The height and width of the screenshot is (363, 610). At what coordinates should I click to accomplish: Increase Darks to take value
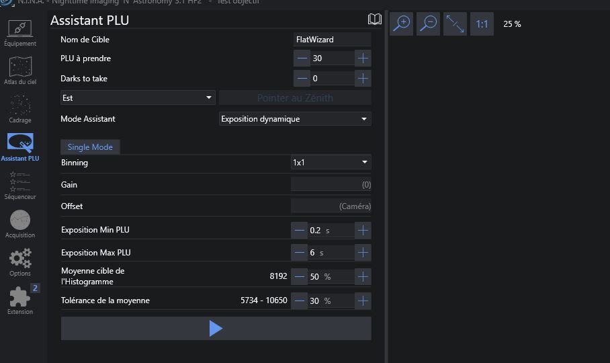pos(363,79)
